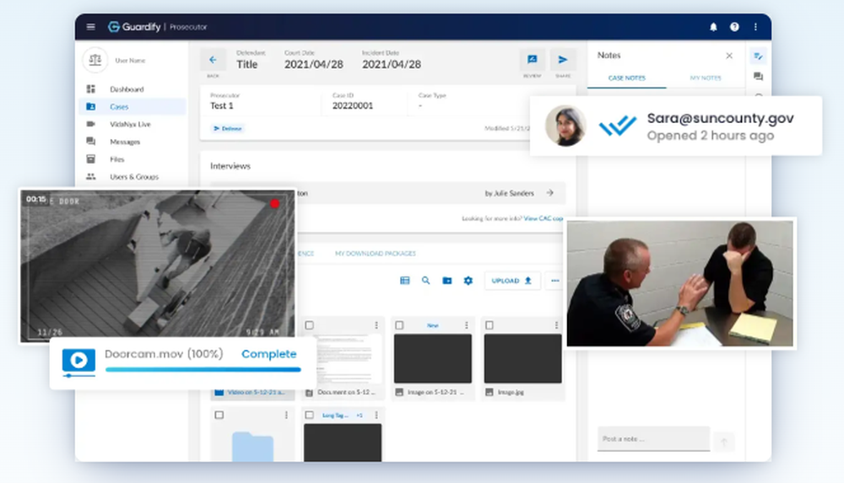Image resolution: width=844 pixels, height=483 pixels.
Task: Click the Upload button
Action: [x=512, y=280]
